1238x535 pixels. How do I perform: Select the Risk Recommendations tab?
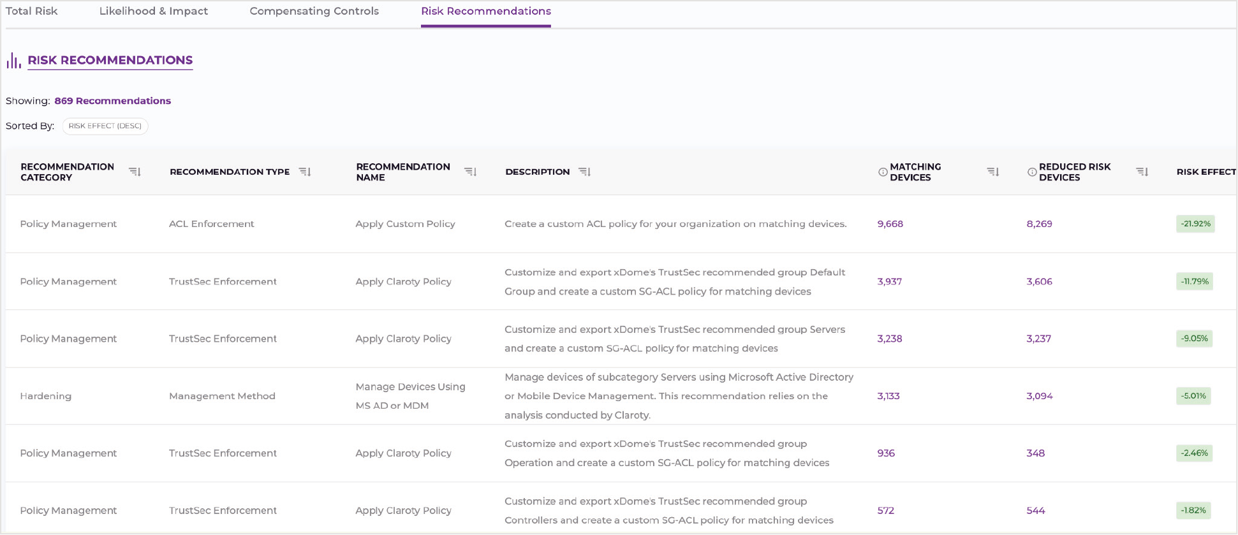point(486,11)
